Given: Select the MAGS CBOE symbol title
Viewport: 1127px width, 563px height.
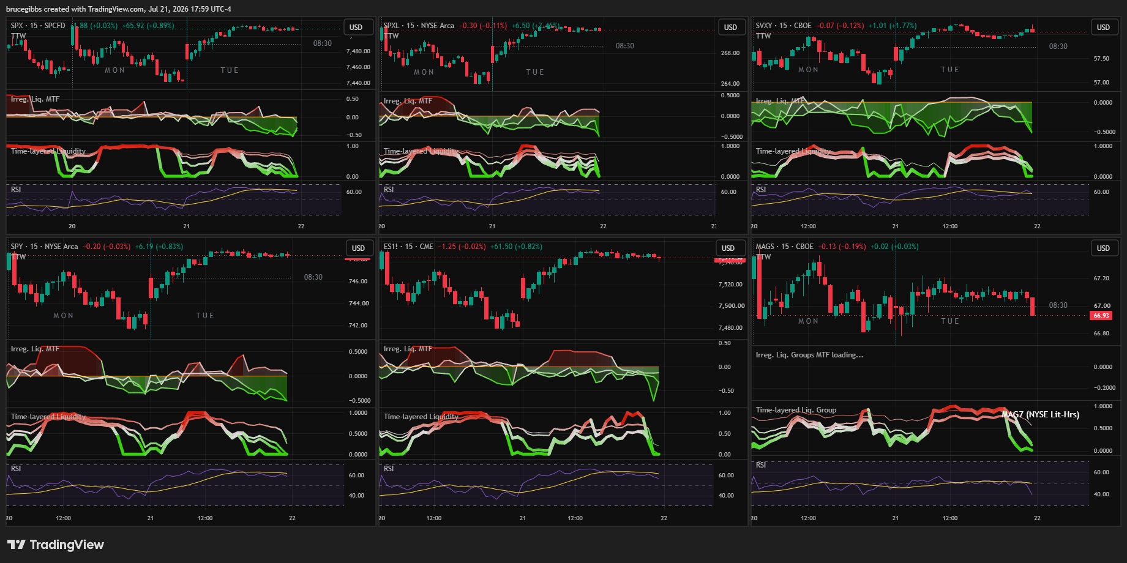Looking at the screenshot, I should point(785,247).
